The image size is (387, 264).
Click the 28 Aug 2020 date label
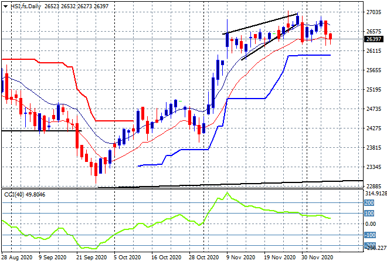click(x=17, y=258)
